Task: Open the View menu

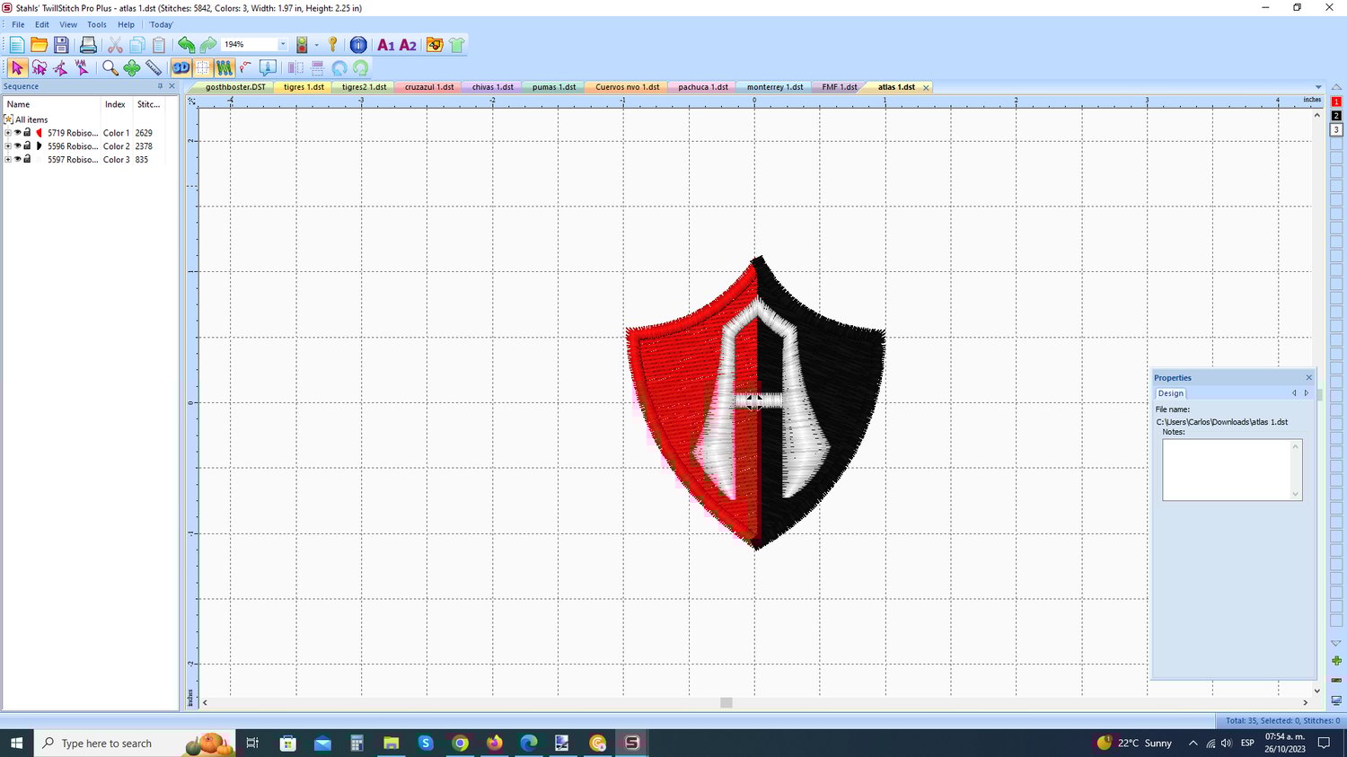Action: [68, 25]
